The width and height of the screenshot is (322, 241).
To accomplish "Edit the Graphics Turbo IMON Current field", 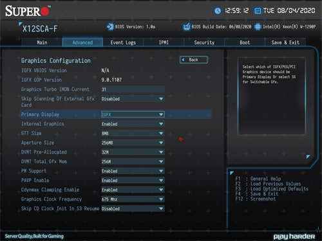I will (x=133, y=89).
